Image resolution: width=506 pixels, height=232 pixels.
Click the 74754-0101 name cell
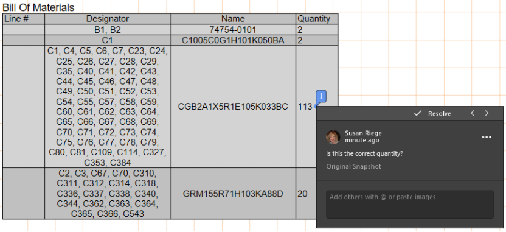click(x=233, y=30)
